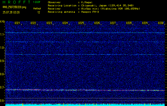Click the meteor count label
This screenshot has width=167, height=106.
(37, 8)
